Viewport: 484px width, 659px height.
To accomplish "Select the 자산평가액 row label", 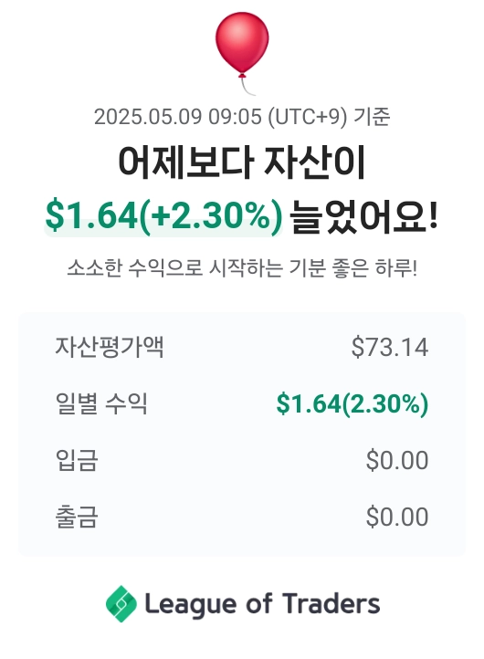I will [x=110, y=347].
